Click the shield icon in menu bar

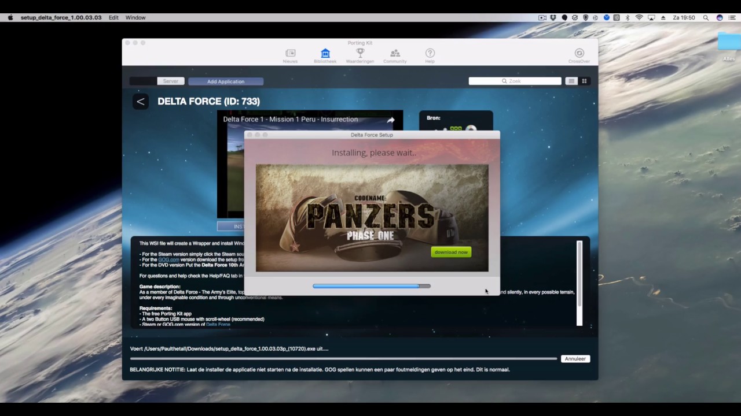585,18
